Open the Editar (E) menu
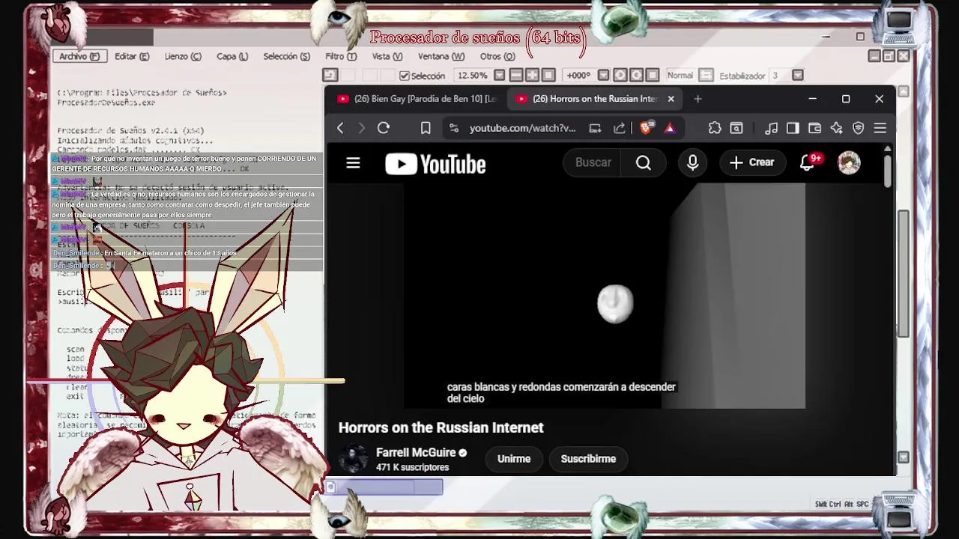 132,56
